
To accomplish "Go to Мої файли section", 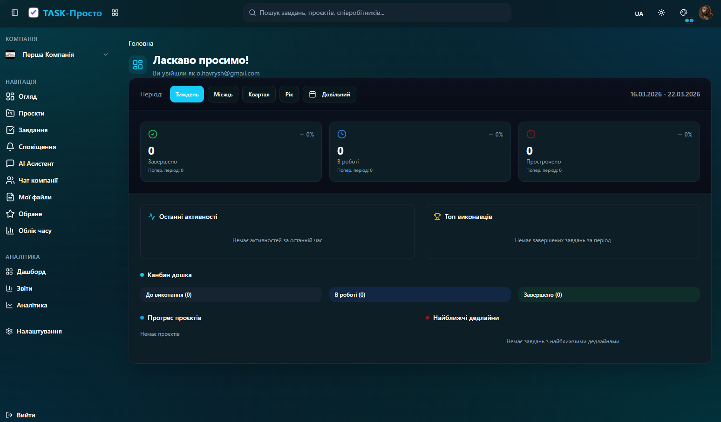I will coord(35,197).
